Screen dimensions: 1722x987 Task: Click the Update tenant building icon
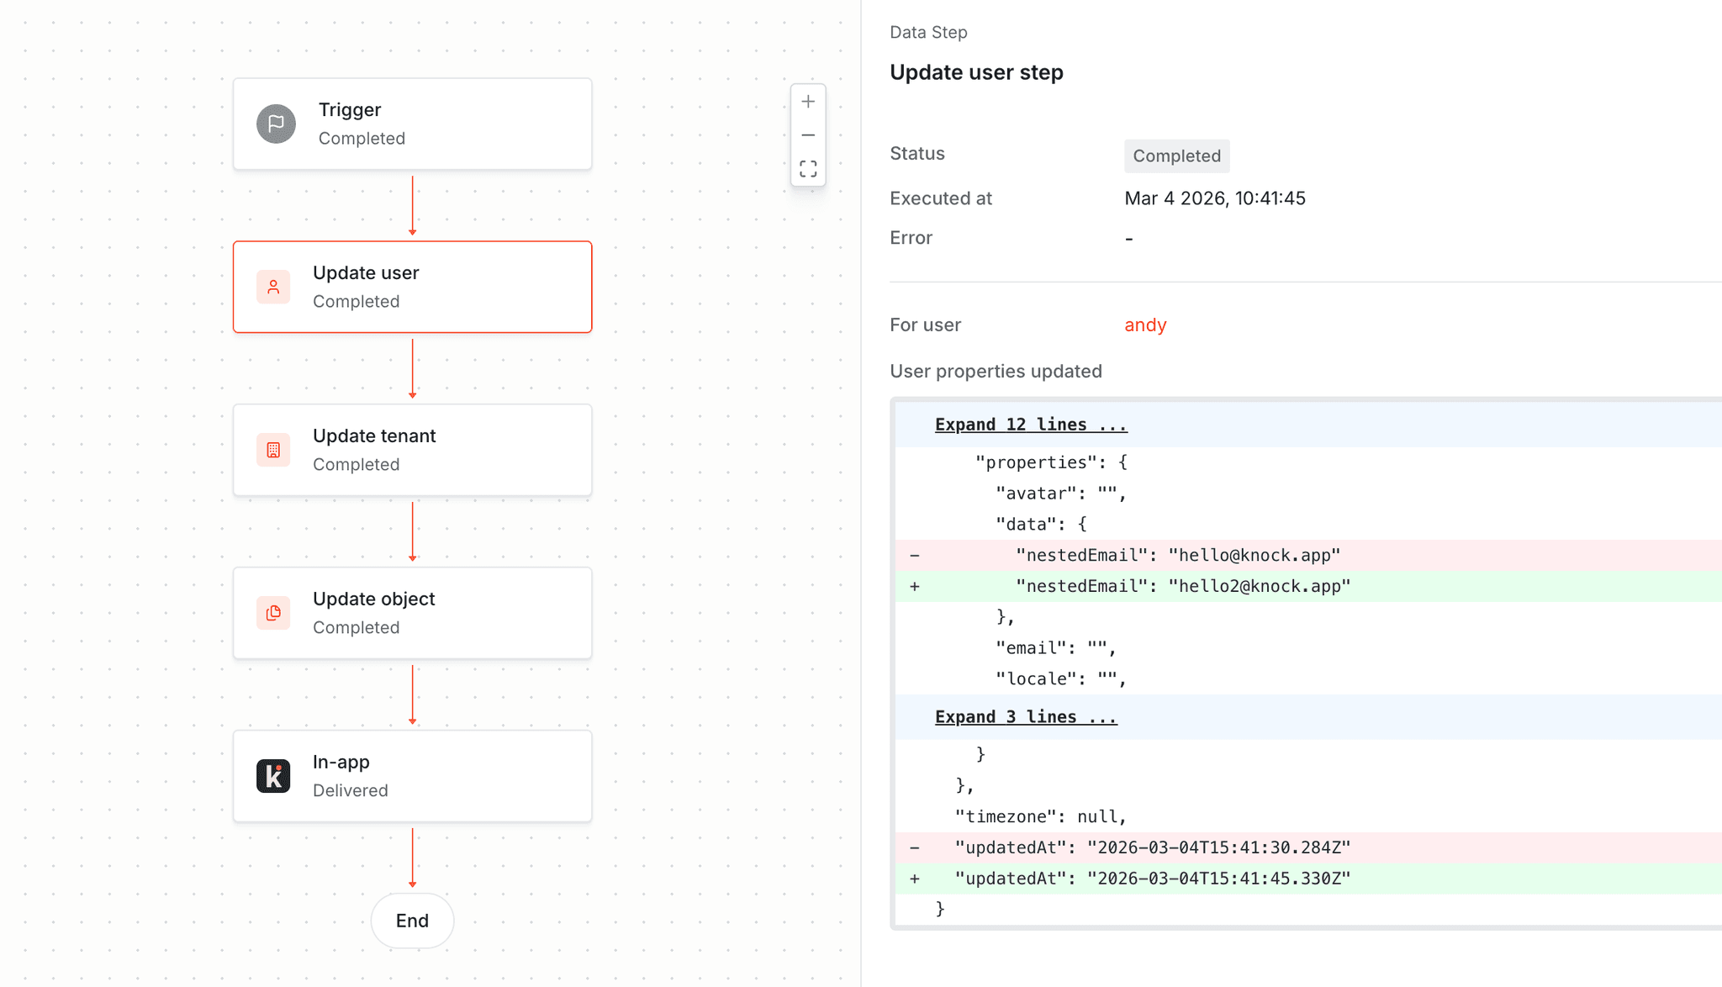click(x=273, y=450)
